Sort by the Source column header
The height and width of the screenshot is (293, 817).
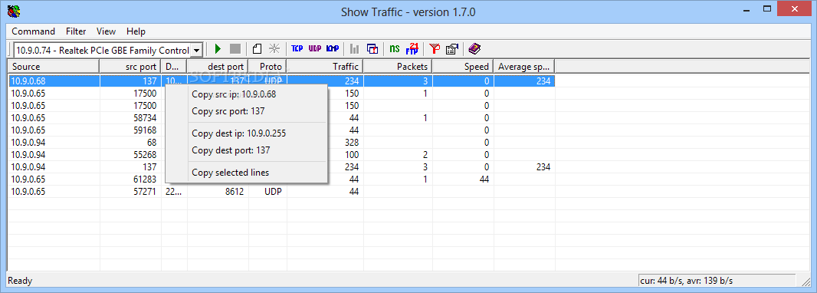tap(54, 66)
